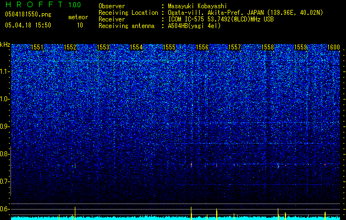Click the version number 1.00
Screen dimensions: 346x220
75,5
